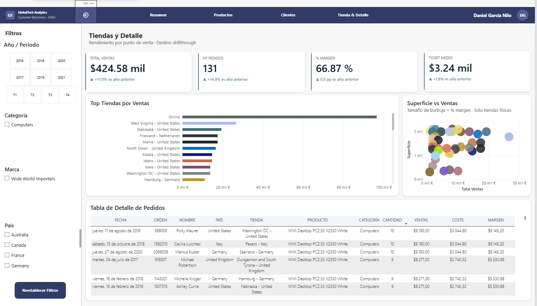
Task: Click the Total Ventas KPI card
Action: (x=139, y=72)
